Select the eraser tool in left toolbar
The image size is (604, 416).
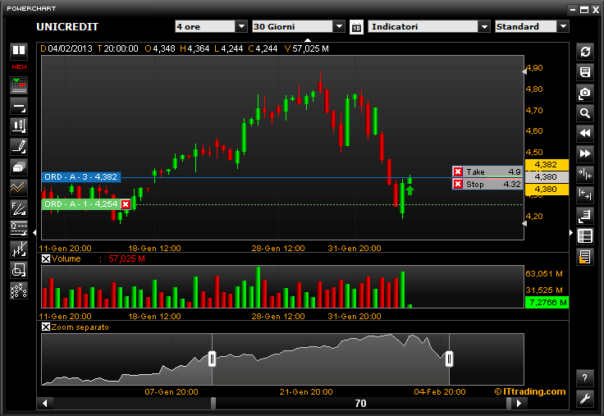[18, 167]
